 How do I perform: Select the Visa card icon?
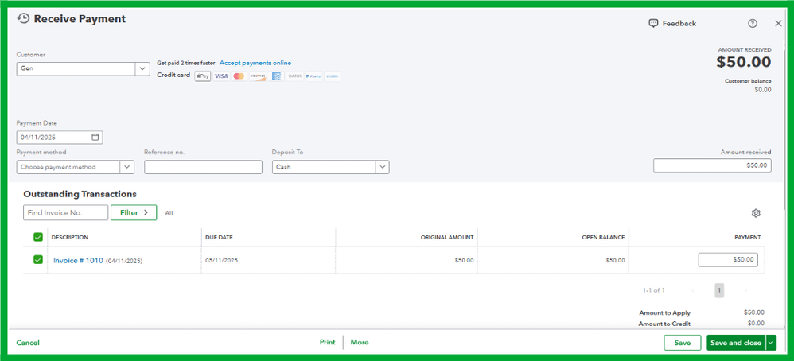221,76
